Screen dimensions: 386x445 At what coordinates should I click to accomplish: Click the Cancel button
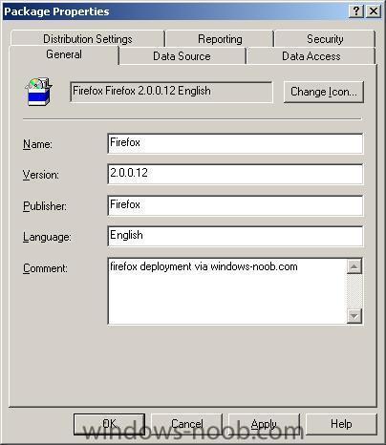(186, 424)
